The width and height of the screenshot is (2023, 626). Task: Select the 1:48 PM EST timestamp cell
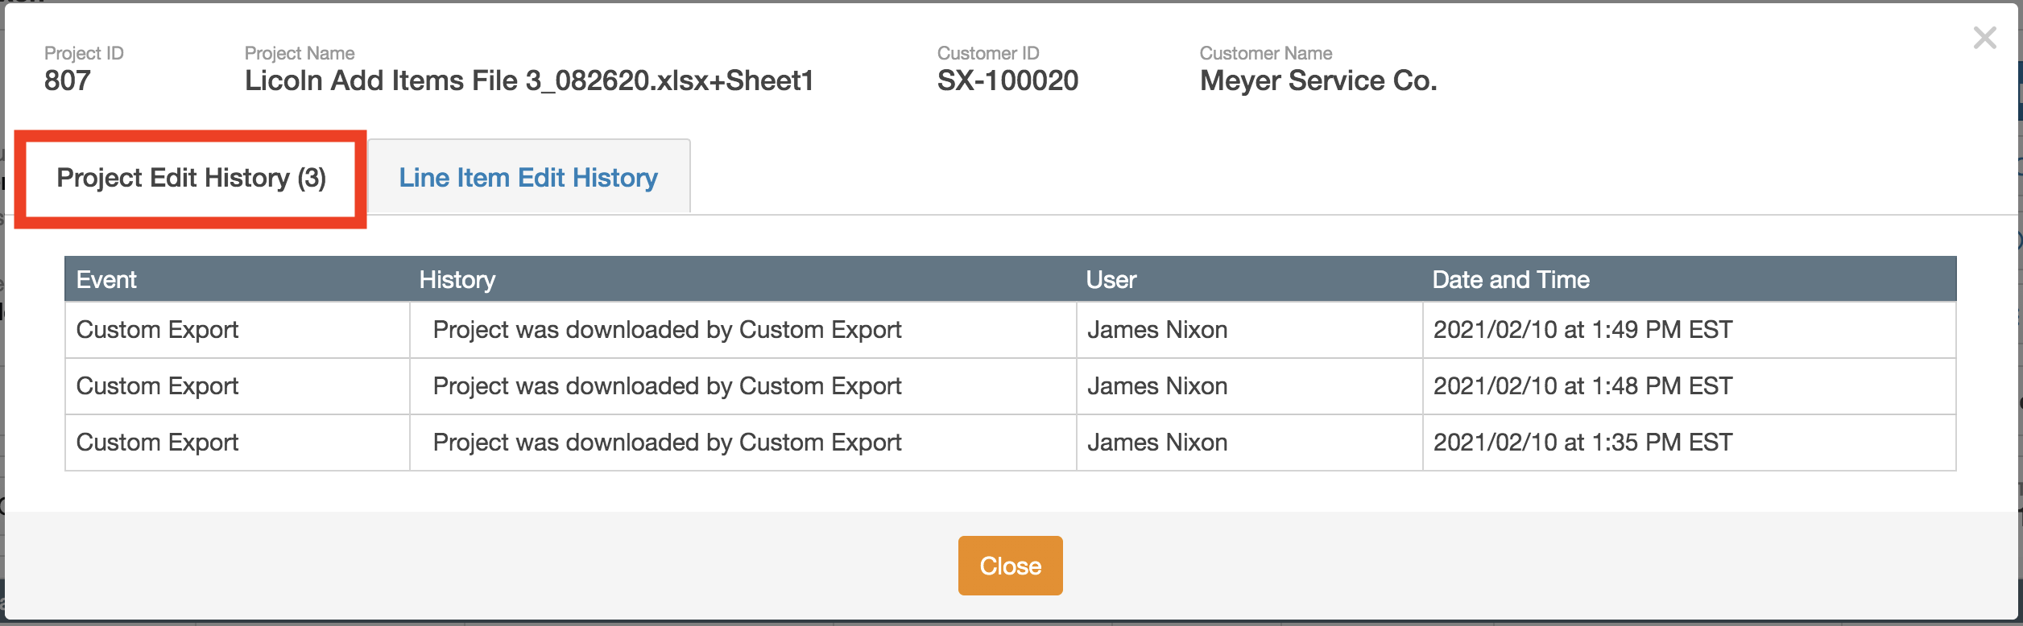pyautogui.click(x=1582, y=386)
